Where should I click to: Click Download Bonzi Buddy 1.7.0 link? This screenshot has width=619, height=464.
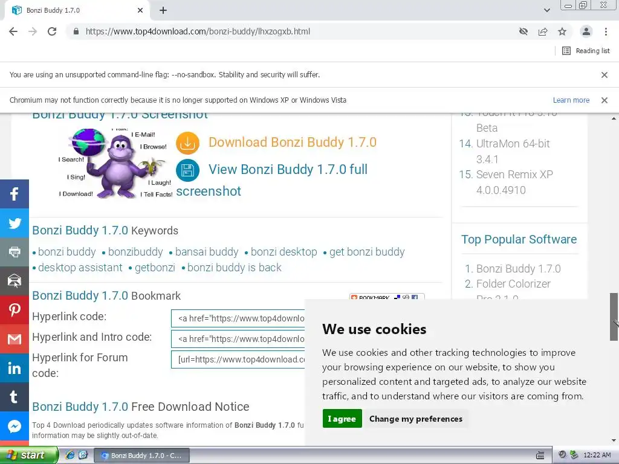coord(293,142)
